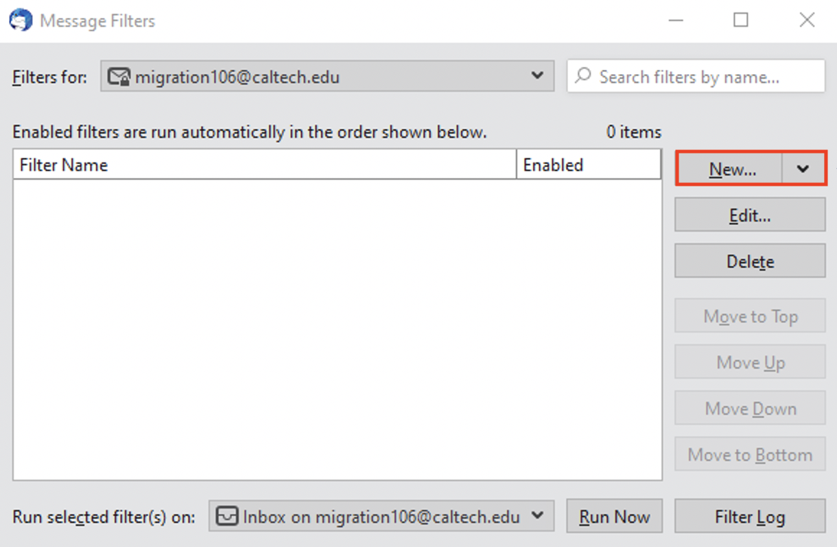Click the Move Down button
The width and height of the screenshot is (837, 547).
point(750,409)
